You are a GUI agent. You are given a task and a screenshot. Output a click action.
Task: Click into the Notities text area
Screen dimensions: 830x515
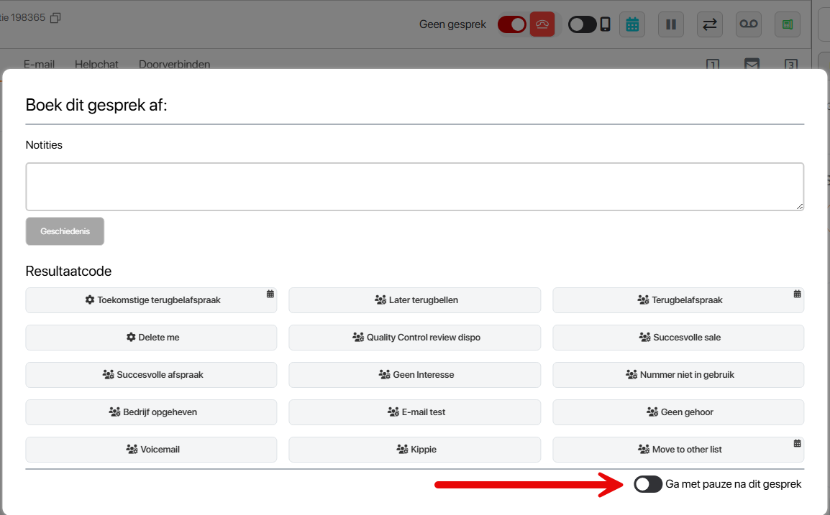coord(414,187)
